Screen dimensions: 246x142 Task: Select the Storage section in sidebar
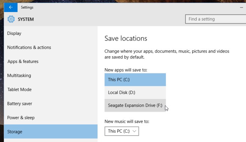tap(51, 132)
